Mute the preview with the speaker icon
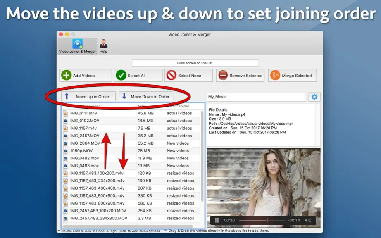381x238 pixels. point(308,220)
